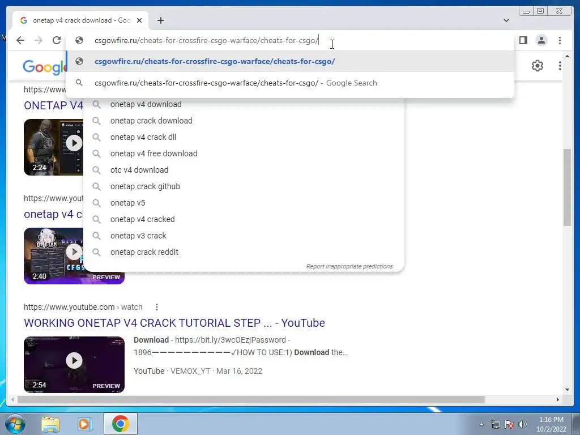Open Google quick settings gear

538,66
